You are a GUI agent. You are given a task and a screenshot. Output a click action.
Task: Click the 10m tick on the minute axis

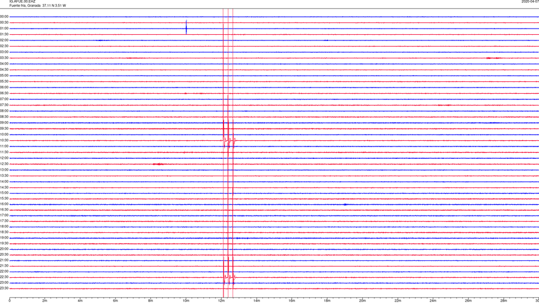186,301
